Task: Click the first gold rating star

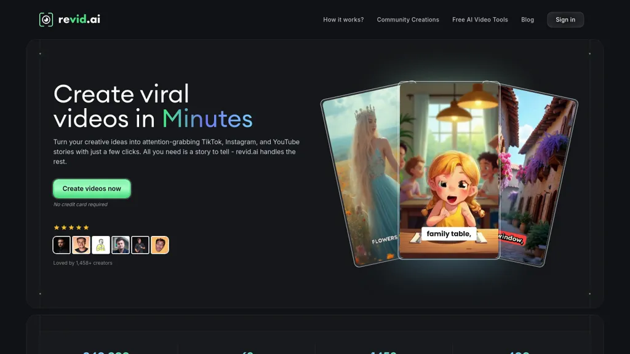Action: [x=57, y=227]
